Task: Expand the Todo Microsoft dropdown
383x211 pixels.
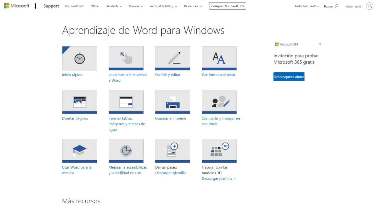Action: pyautogui.click(x=307, y=6)
